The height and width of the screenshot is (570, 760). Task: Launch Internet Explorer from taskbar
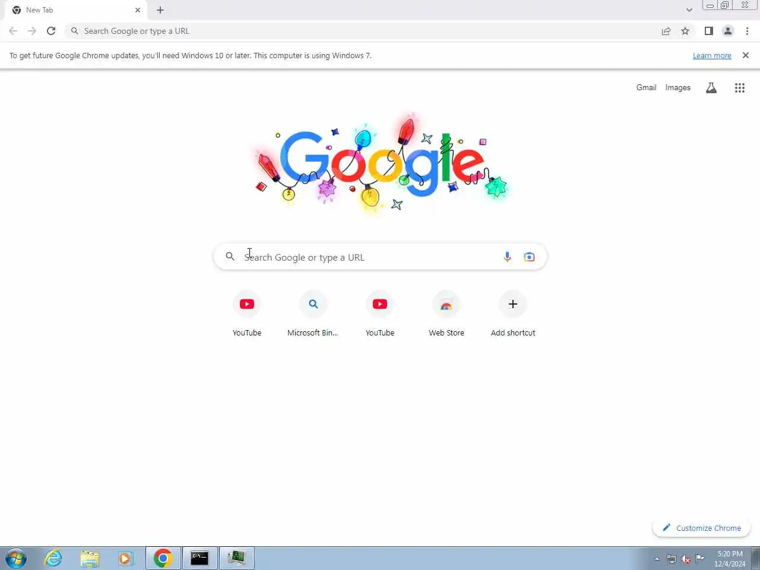point(53,558)
